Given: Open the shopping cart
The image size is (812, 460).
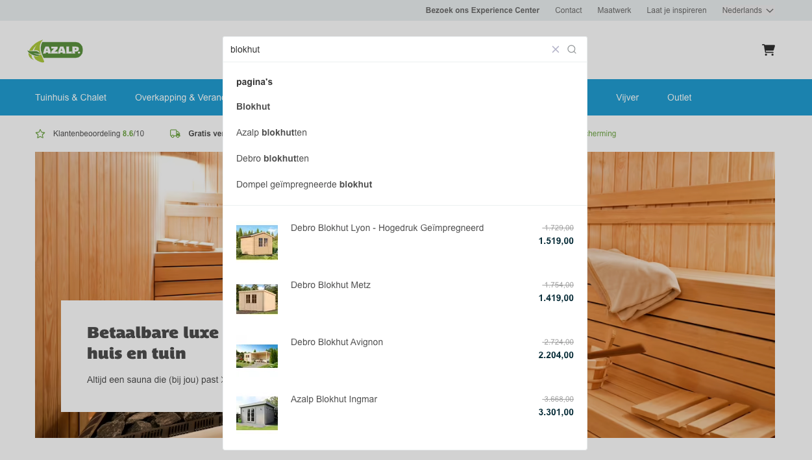Looking at the screenshot, I should pyautogui.click(x=769, y=49).
